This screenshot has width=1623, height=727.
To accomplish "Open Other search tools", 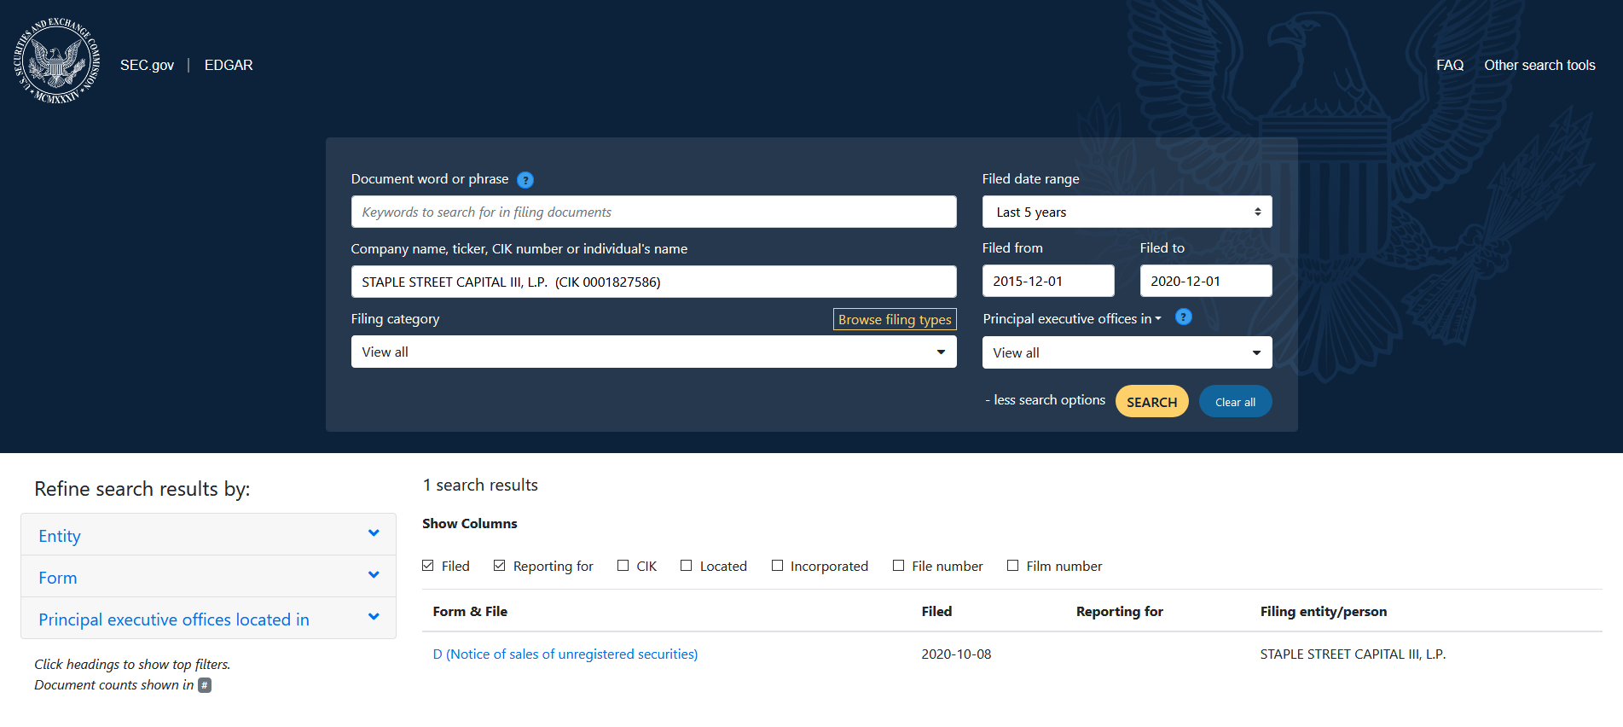I will tap(1539, 65).
